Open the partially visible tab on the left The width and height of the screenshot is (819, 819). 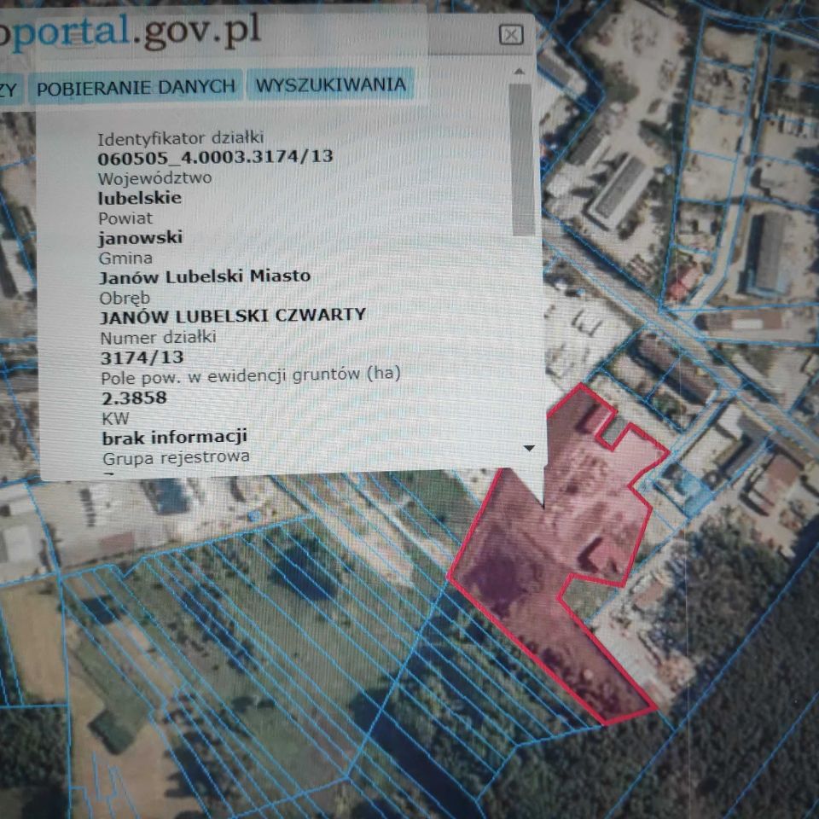(x=9, y=85)
